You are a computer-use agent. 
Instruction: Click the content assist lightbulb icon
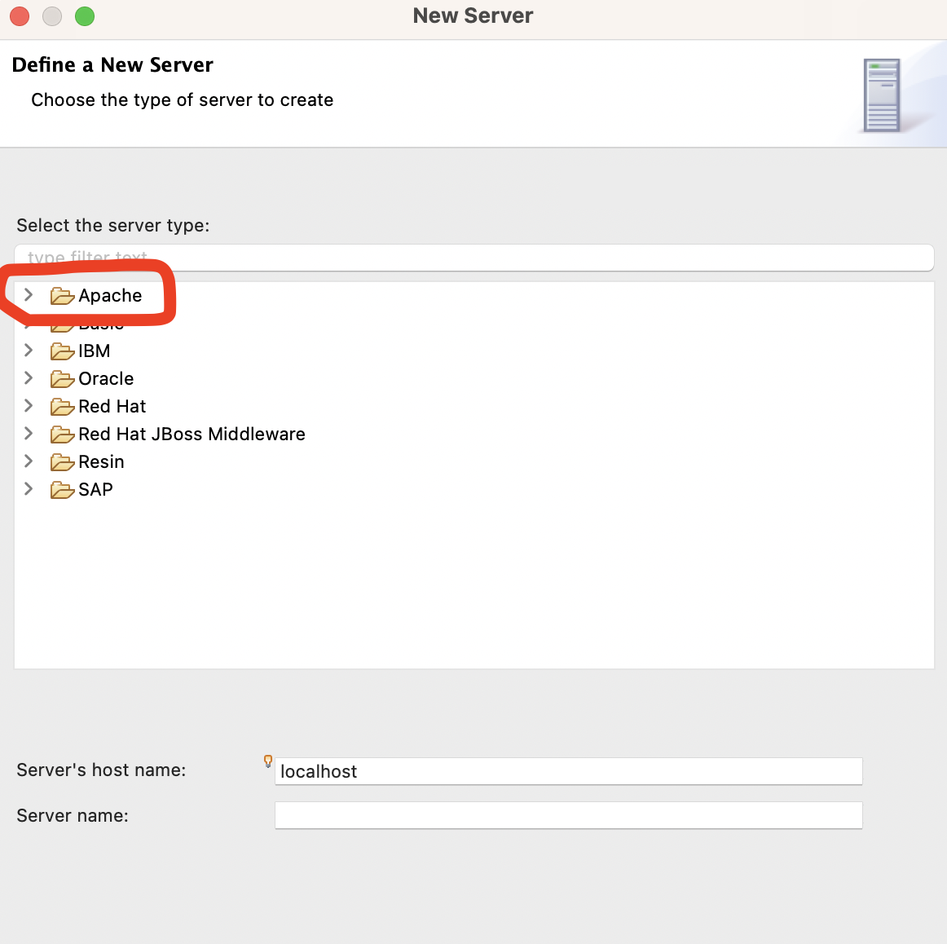tap(268, 761)
